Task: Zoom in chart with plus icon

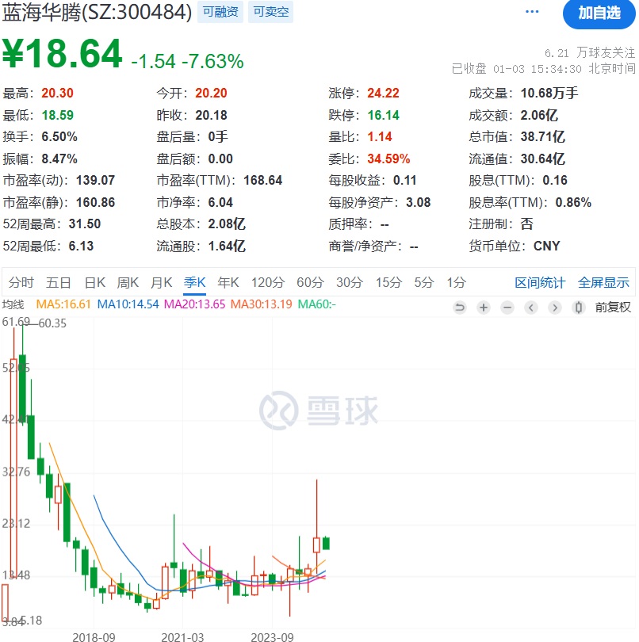Action: (484, 307)
